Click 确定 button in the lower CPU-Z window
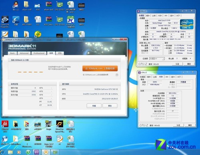This screenshot has width=200, height=155. click(x=190, y=125)
